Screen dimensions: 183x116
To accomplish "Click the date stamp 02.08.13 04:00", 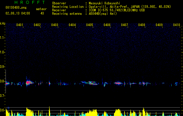I will point(18,13).
